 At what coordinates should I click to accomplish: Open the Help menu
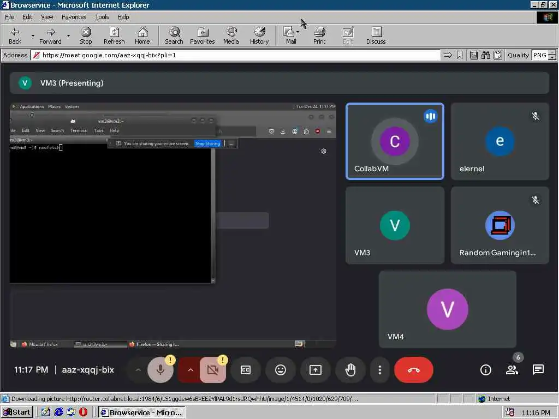(123, 17)
